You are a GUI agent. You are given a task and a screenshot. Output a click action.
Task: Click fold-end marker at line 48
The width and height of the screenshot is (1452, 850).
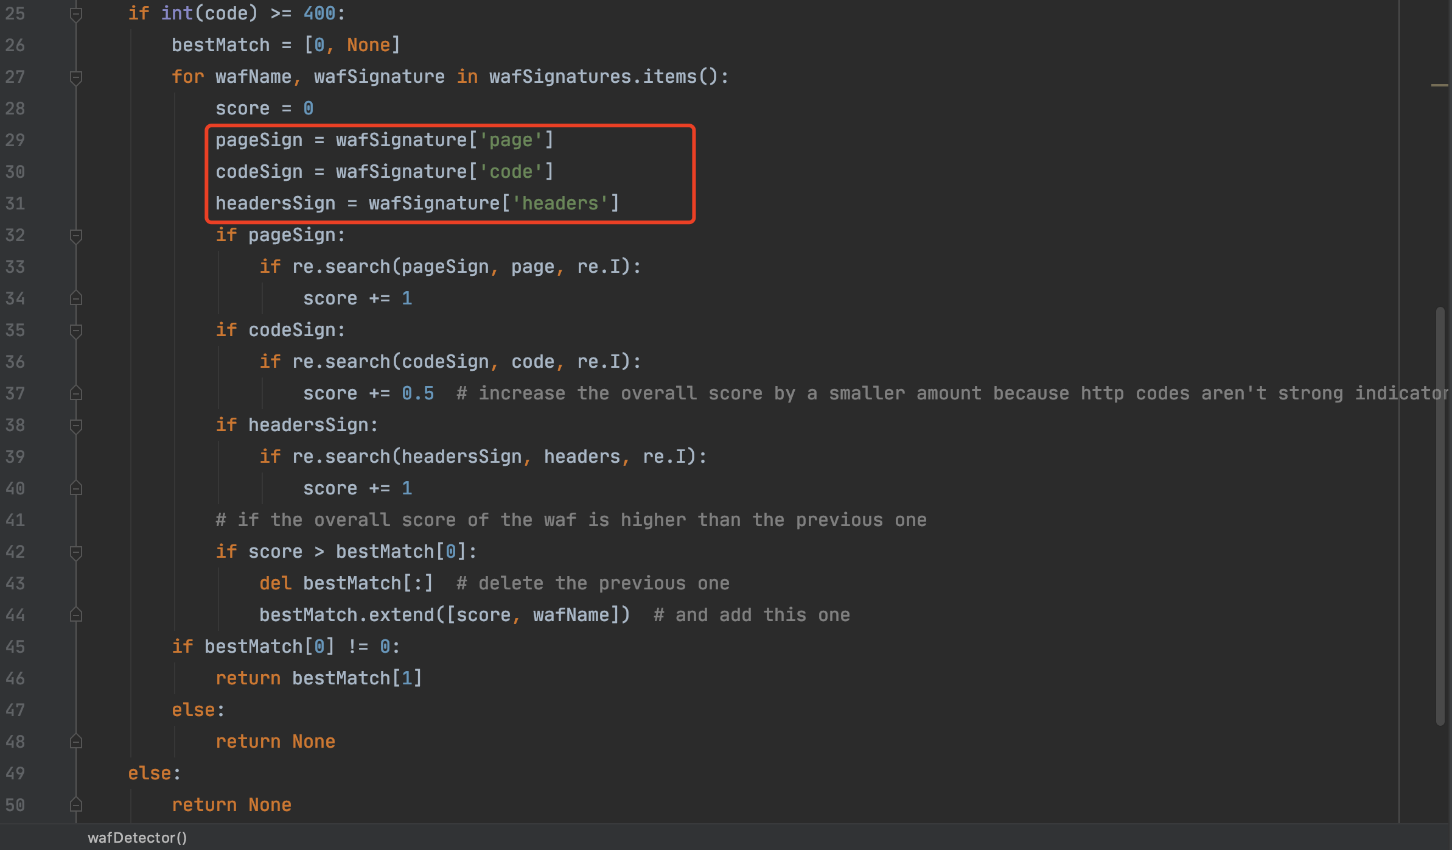pos(76,742)
